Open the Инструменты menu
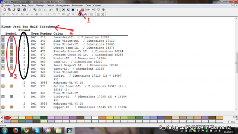 pos(63,6)
